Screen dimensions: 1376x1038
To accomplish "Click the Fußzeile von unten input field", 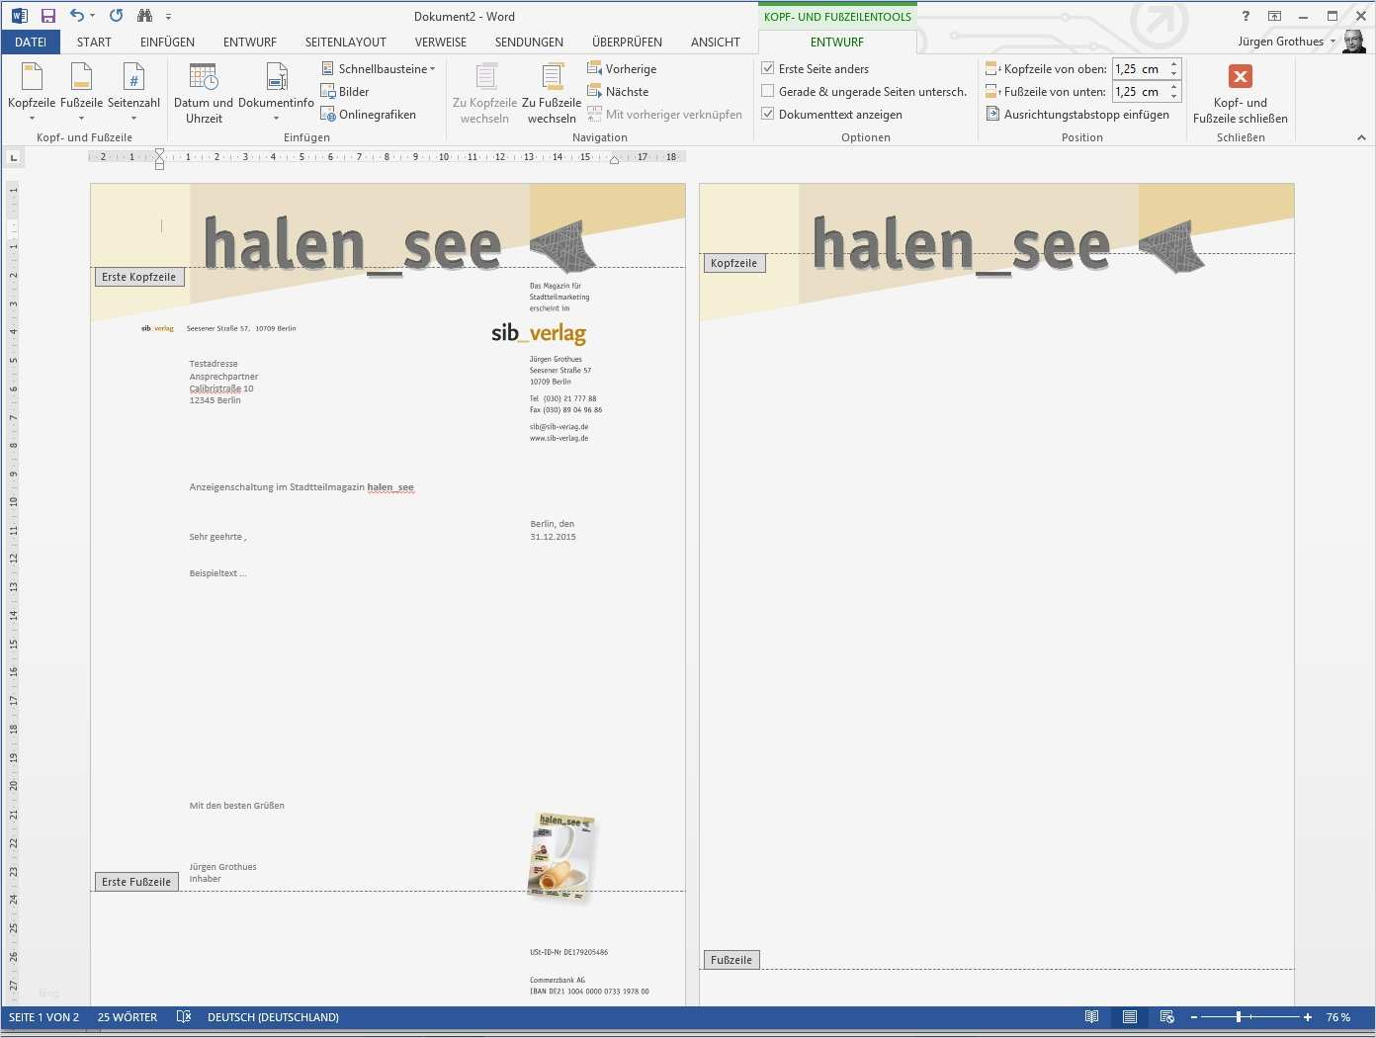I will 1139,92.
